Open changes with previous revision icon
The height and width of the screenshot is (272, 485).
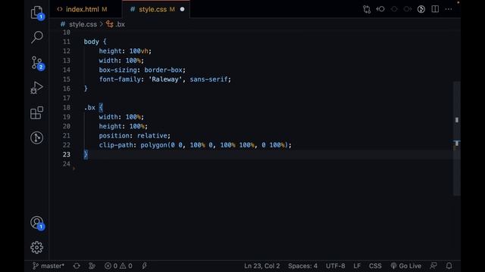tap(380, 9)
